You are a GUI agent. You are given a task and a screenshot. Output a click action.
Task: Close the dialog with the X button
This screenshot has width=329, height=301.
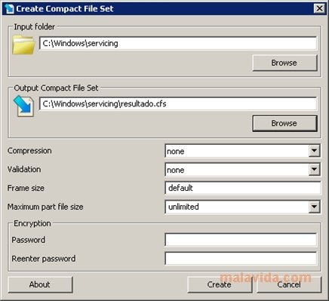pyautogui.click(x=319, y=8)
